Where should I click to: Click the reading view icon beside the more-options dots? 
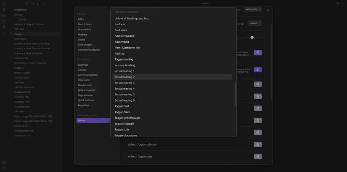point(337,3)
